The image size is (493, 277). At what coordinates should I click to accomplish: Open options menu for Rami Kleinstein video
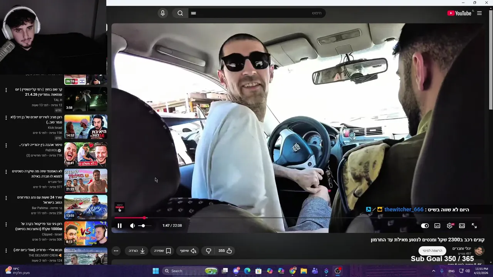[6, 90]
